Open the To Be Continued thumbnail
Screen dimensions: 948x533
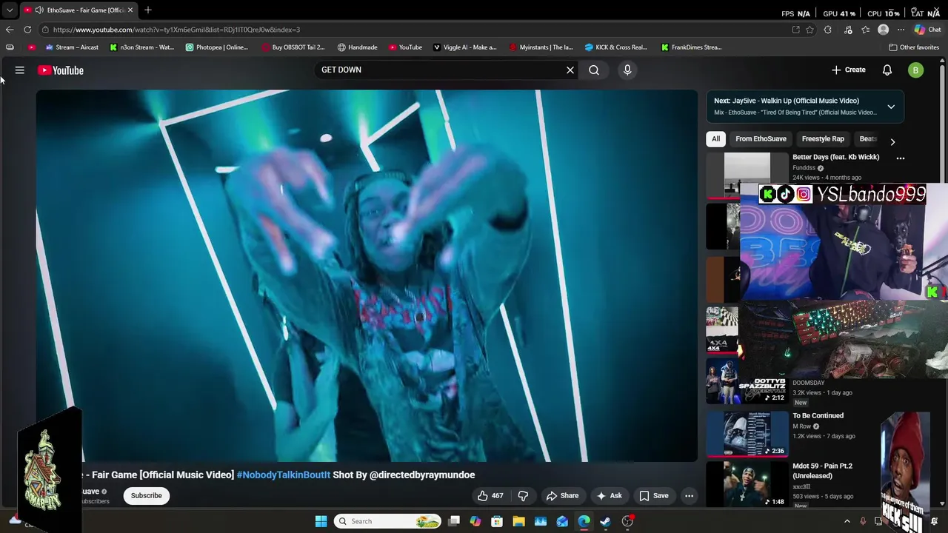pos(747,433)
